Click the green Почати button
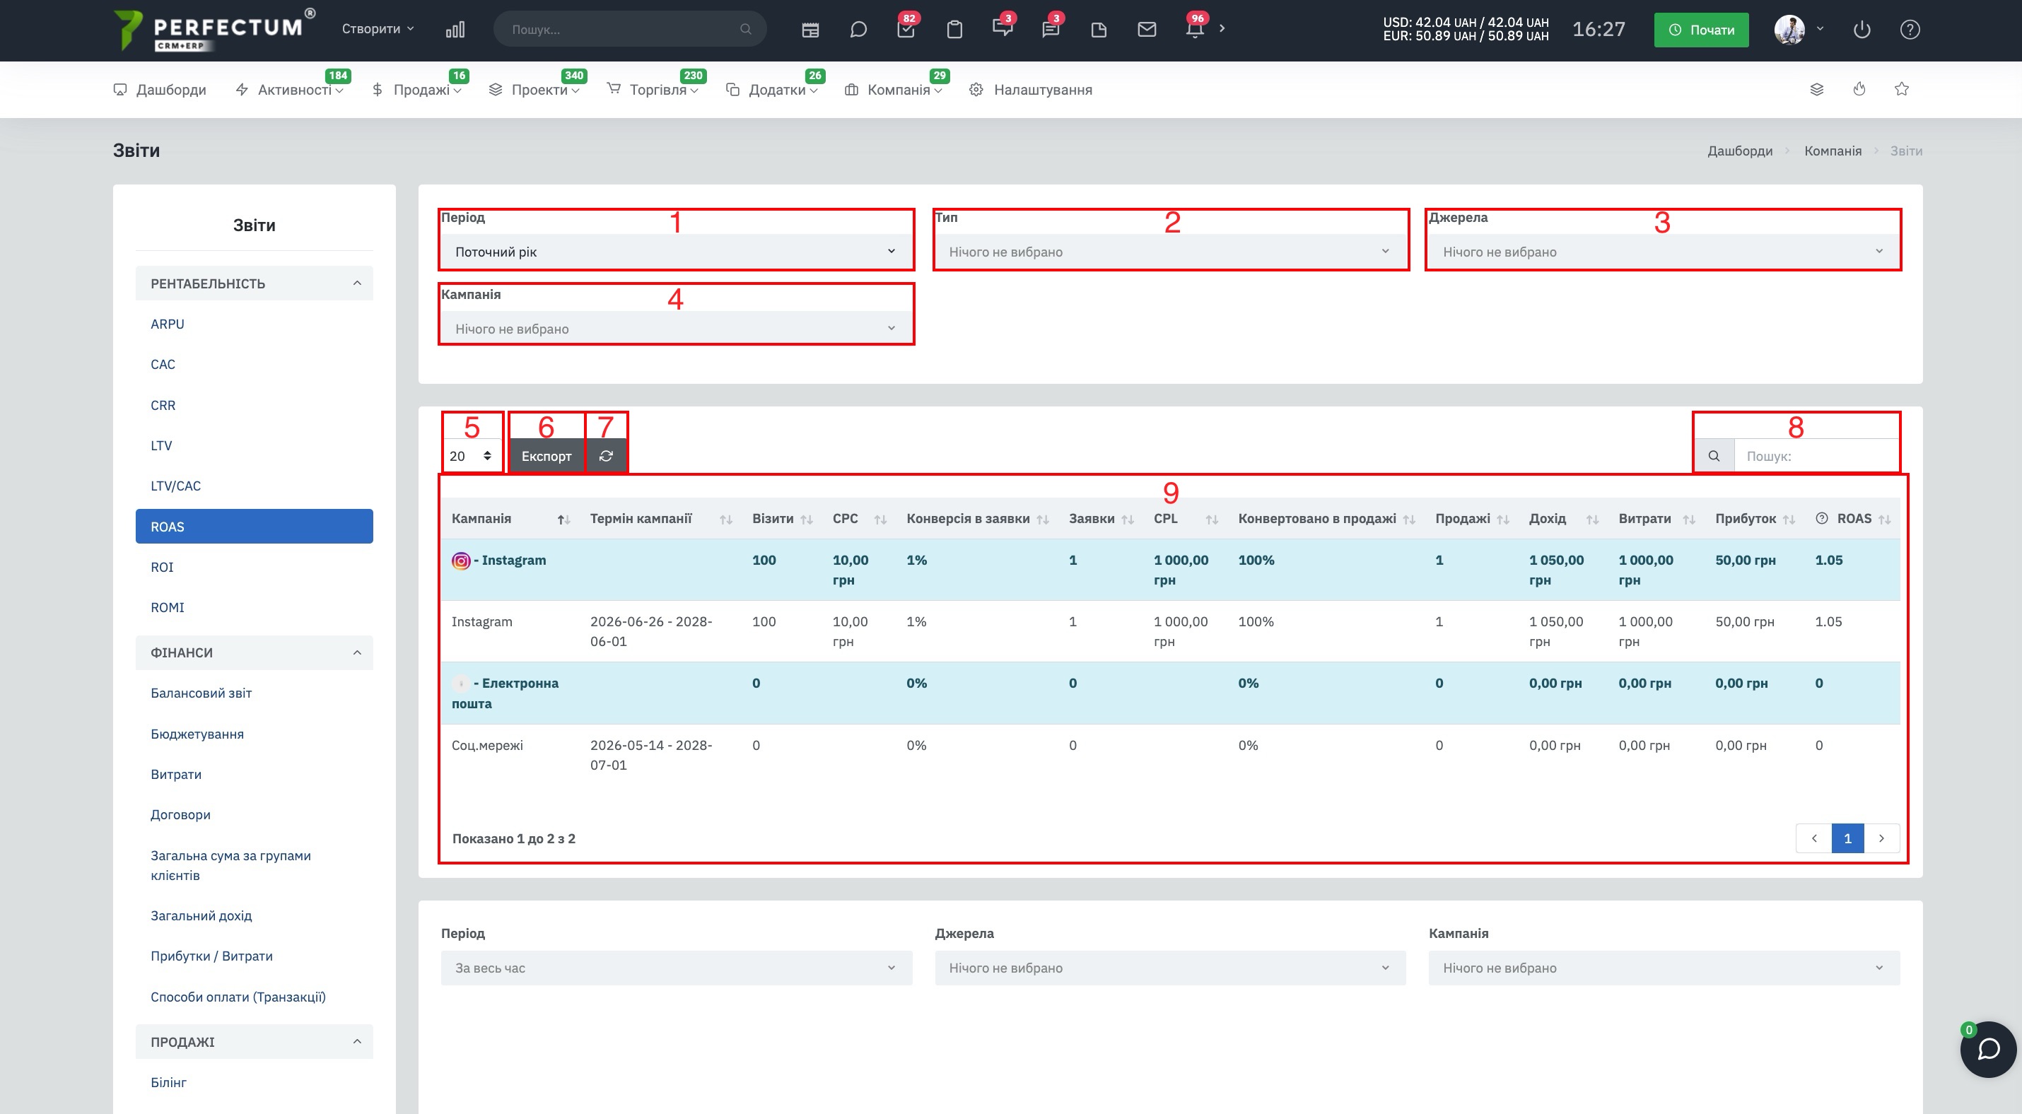 coord(1701,30)
